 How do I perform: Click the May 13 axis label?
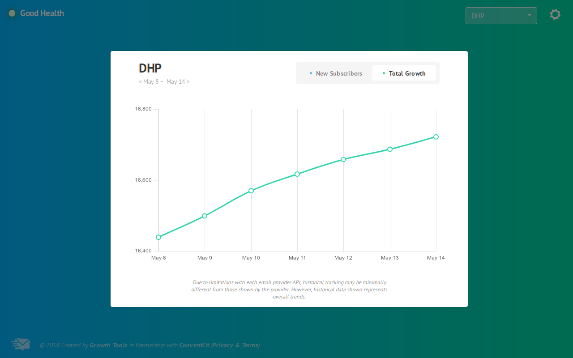pyautogui.click(x=390, y=258)
